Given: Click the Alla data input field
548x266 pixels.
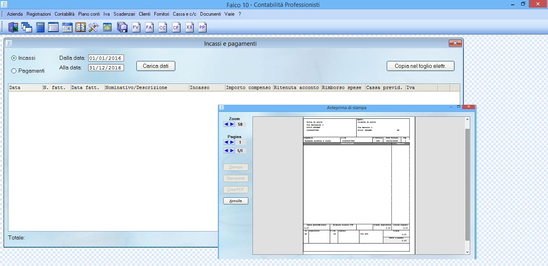Looking at the screenshot, I should click(106, 68).
